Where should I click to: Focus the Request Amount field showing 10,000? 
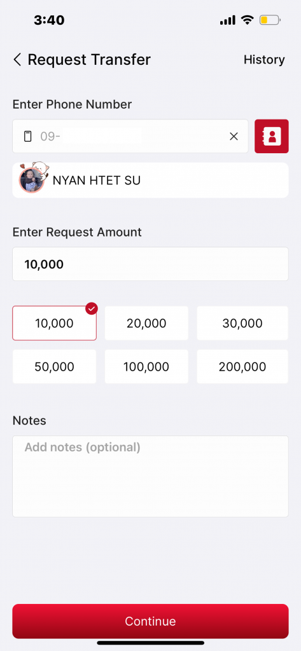[150, 264]
